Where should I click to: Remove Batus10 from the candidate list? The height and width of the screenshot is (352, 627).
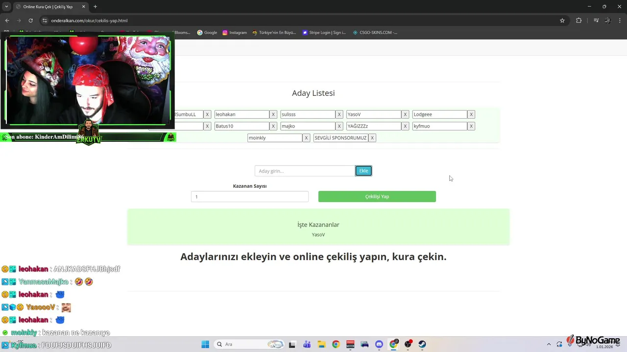(273, 126)
